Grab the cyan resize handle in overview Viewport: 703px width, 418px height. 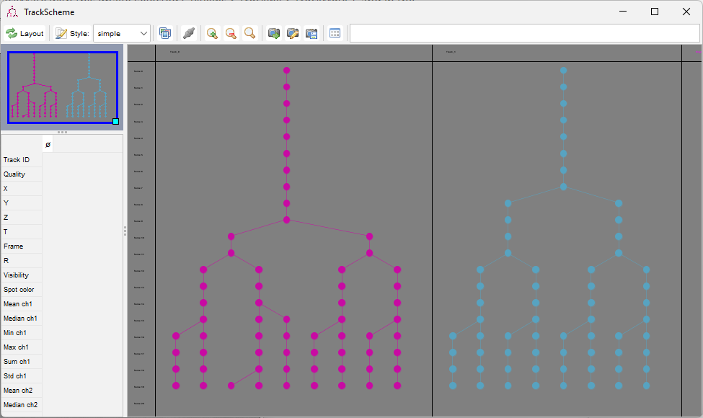coord(115,121)
